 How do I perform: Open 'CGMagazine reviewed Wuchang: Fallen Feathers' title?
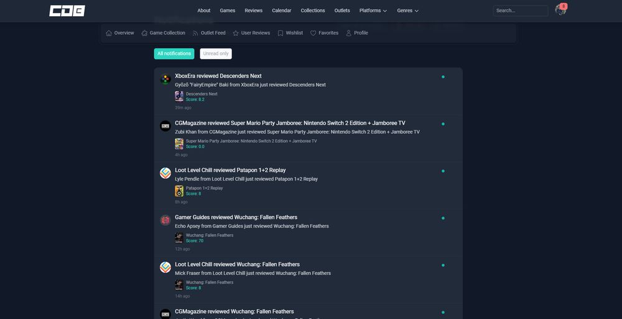234,312
